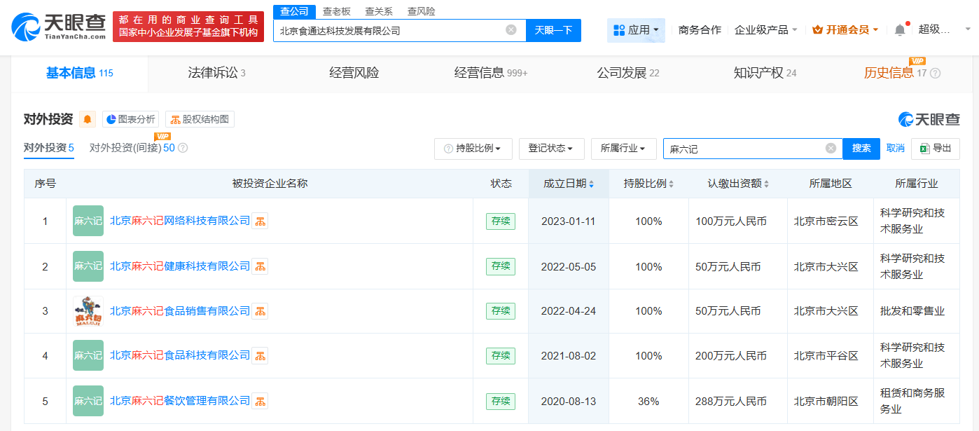
Task: Click the notification bell in header
Action: [x=900, y=30]
